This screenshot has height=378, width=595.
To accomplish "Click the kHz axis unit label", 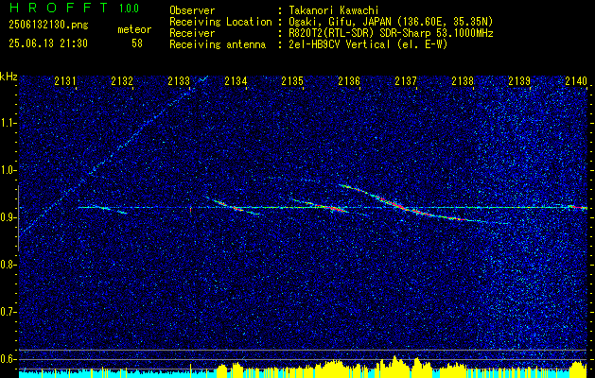I will [x=9, y=77].
